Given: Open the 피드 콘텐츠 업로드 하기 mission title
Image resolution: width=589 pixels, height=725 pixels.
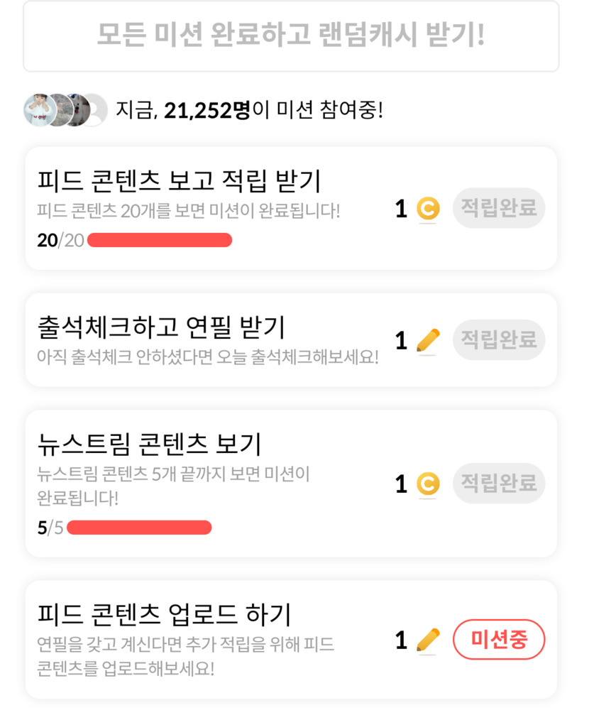Looking at the screenshot, I should (x=164, y=614).
